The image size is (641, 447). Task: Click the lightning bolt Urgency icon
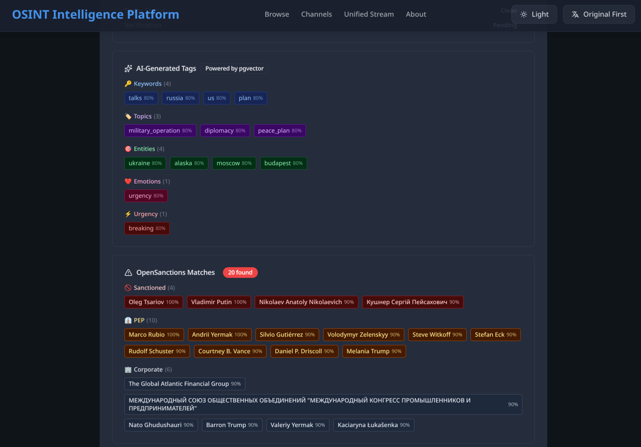pyautogui.click(x=128, y=214)
